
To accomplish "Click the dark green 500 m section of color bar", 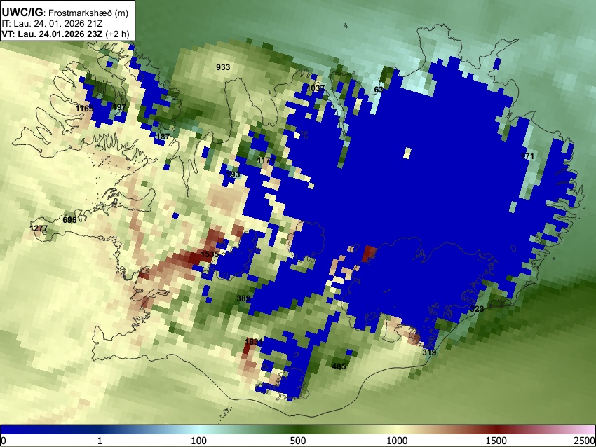I will [x=298, y=430].
